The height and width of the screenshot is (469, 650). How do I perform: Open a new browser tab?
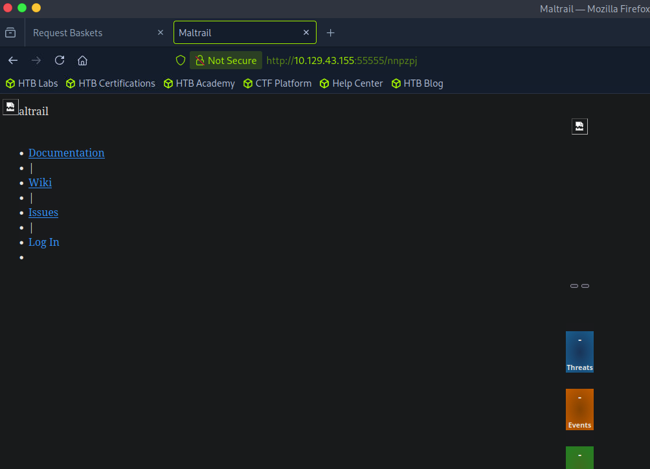pyautogui.click(x=330, y=32)
